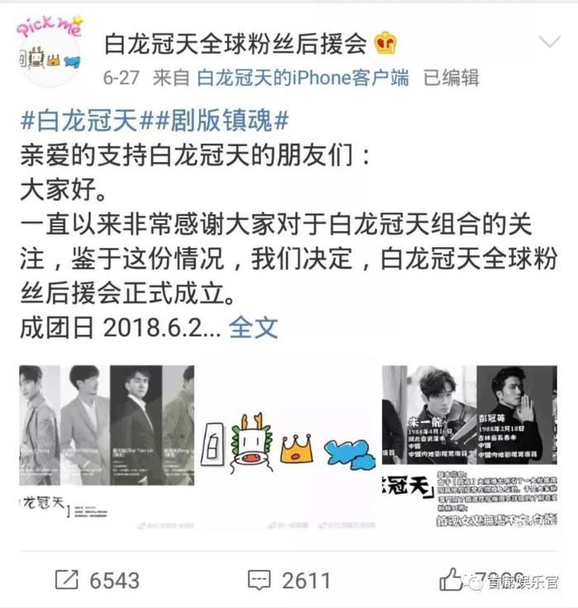View the dragon and crown doodle thumbnail
This screenshot has width=578, height=608.
[x=288, y=444]
